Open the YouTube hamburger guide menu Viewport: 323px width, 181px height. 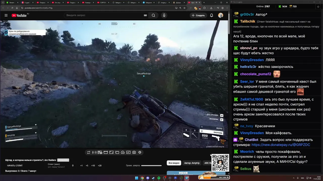click(x=6, y=15)
